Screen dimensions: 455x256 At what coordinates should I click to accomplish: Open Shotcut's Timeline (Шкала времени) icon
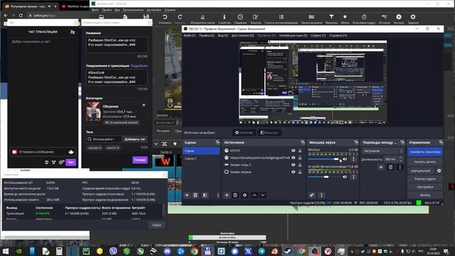click(x=311, y=17)
